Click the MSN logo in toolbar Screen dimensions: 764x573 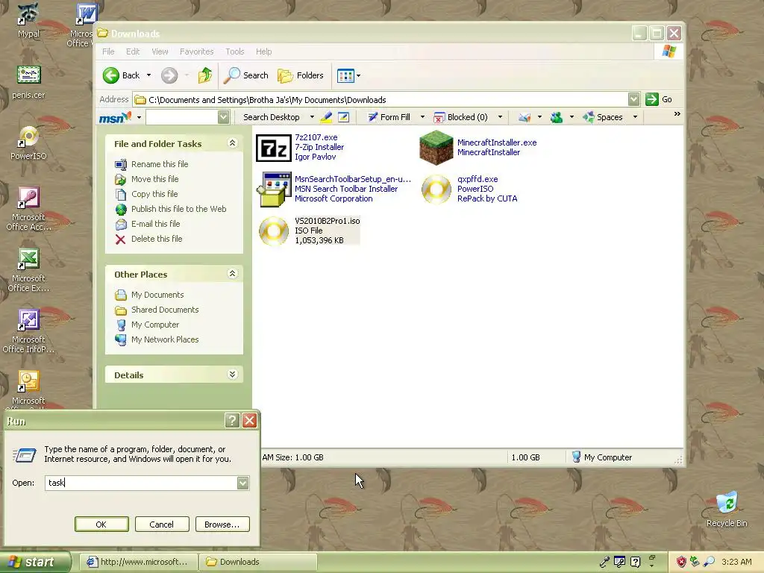click(115, 117)
